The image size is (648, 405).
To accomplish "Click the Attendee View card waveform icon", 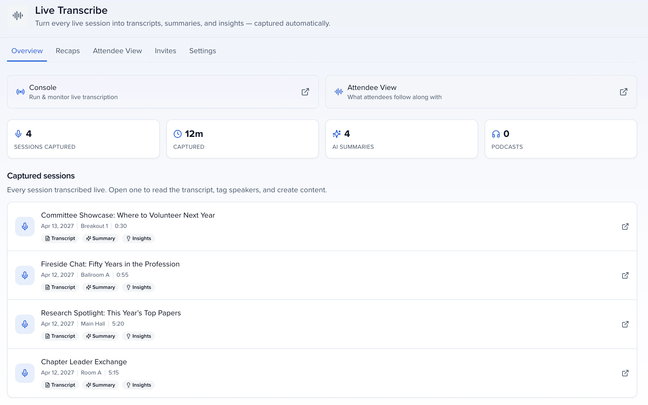I will click(339, 92).
